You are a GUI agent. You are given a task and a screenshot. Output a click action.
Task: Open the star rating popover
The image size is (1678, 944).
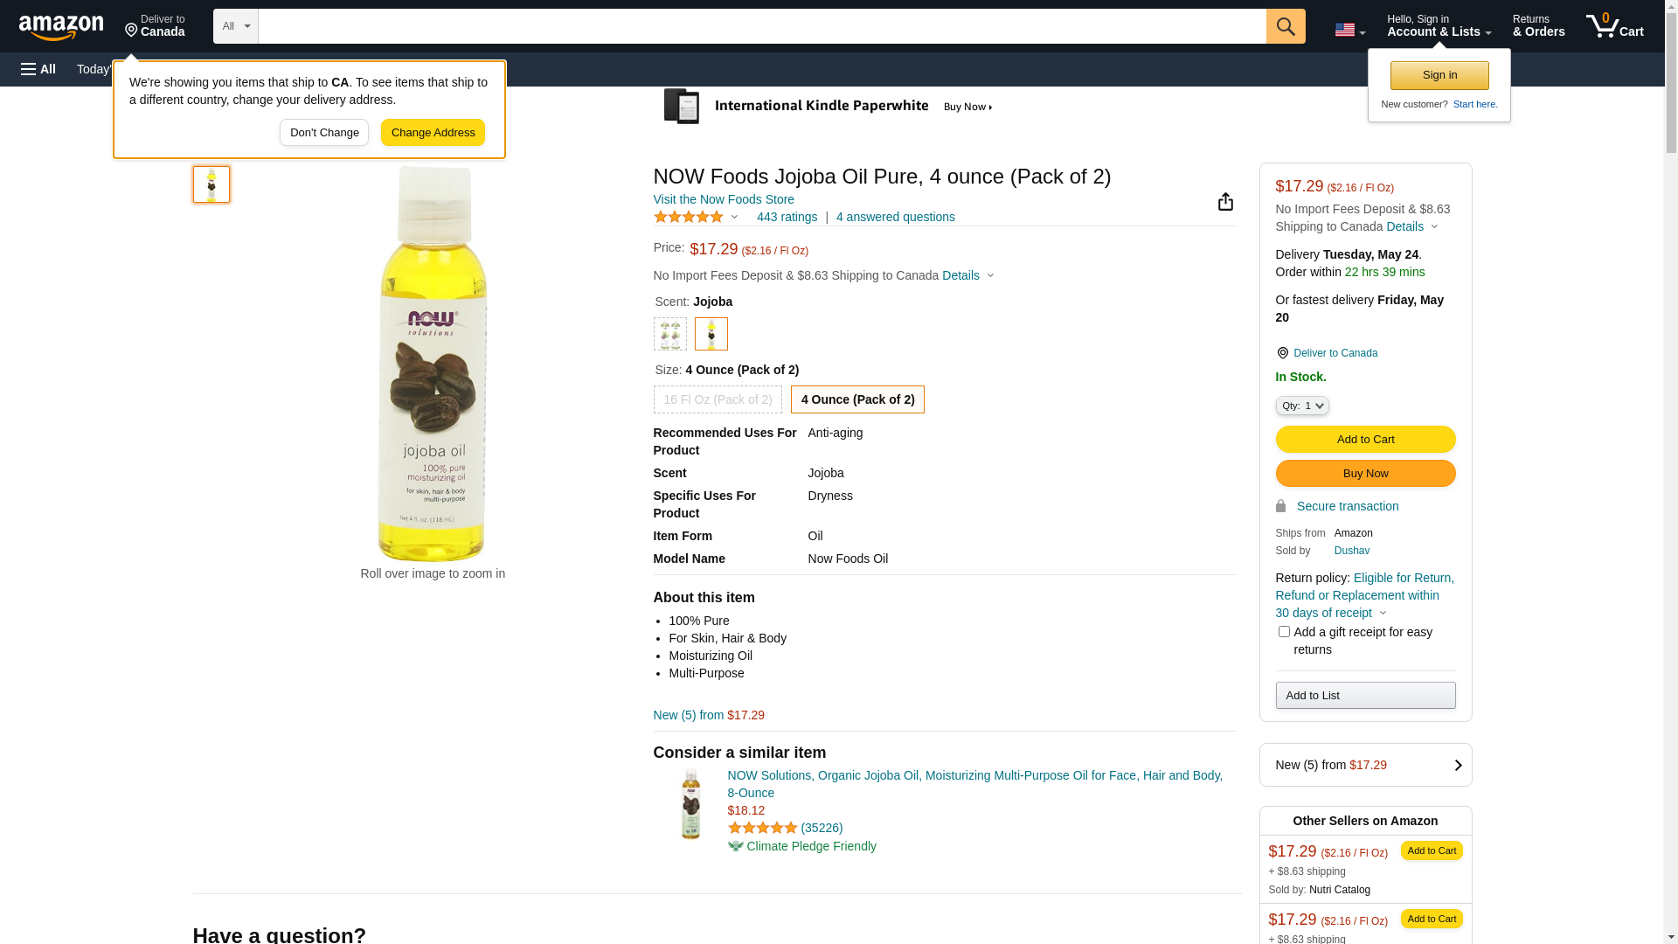[x=697, y=217]
